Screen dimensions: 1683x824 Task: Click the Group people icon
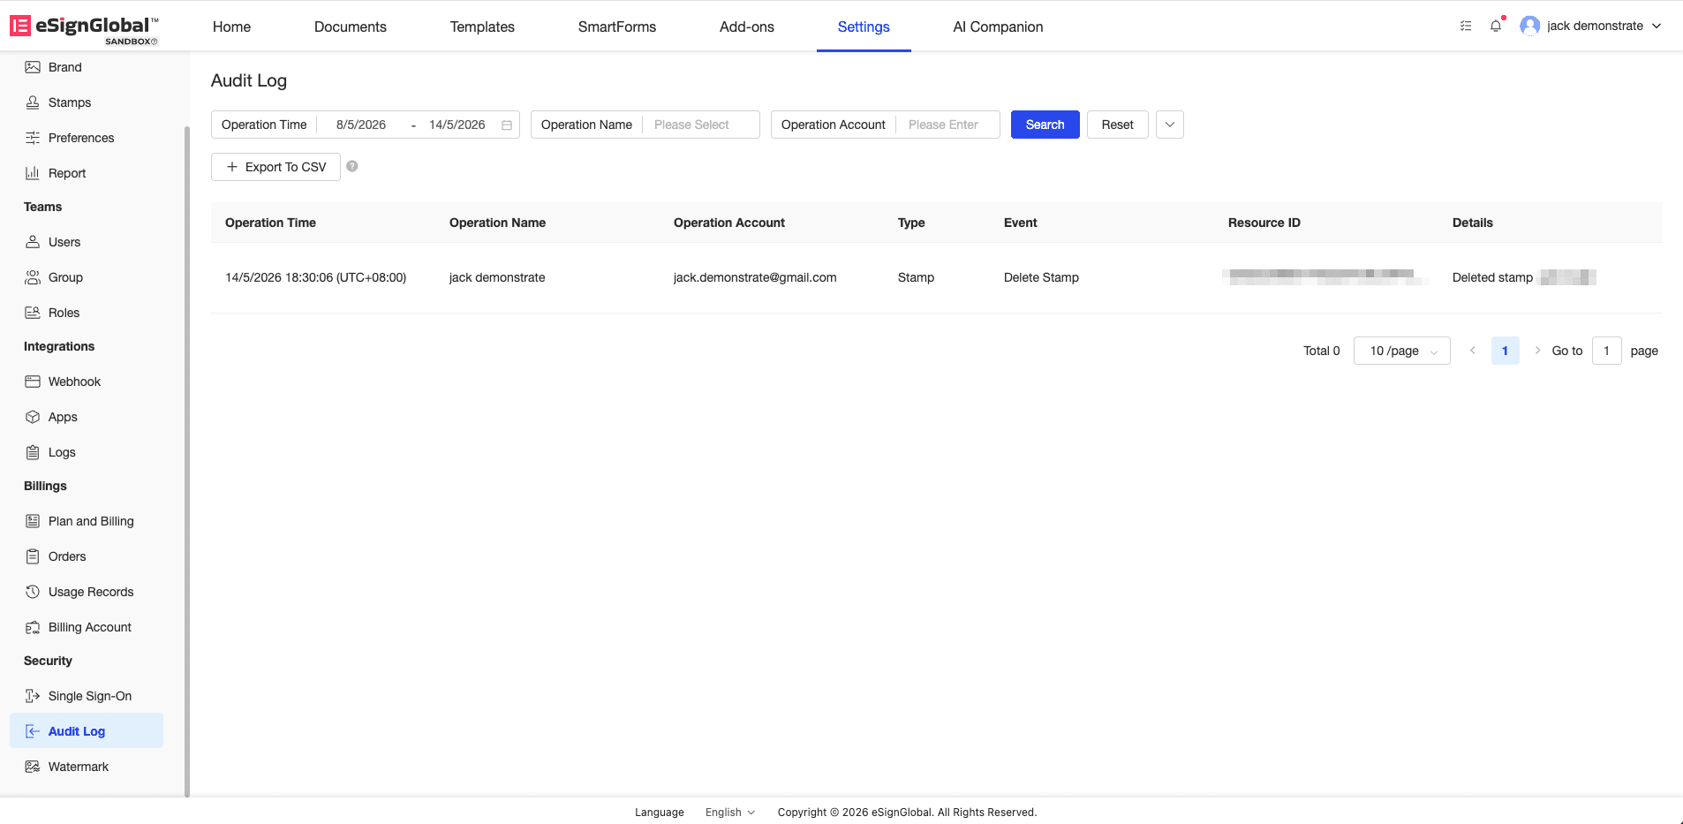click(x=33, y=277)
